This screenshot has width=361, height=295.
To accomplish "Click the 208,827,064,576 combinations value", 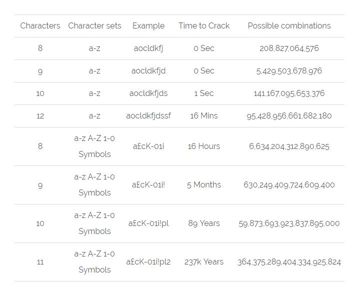I will point(289,48).
